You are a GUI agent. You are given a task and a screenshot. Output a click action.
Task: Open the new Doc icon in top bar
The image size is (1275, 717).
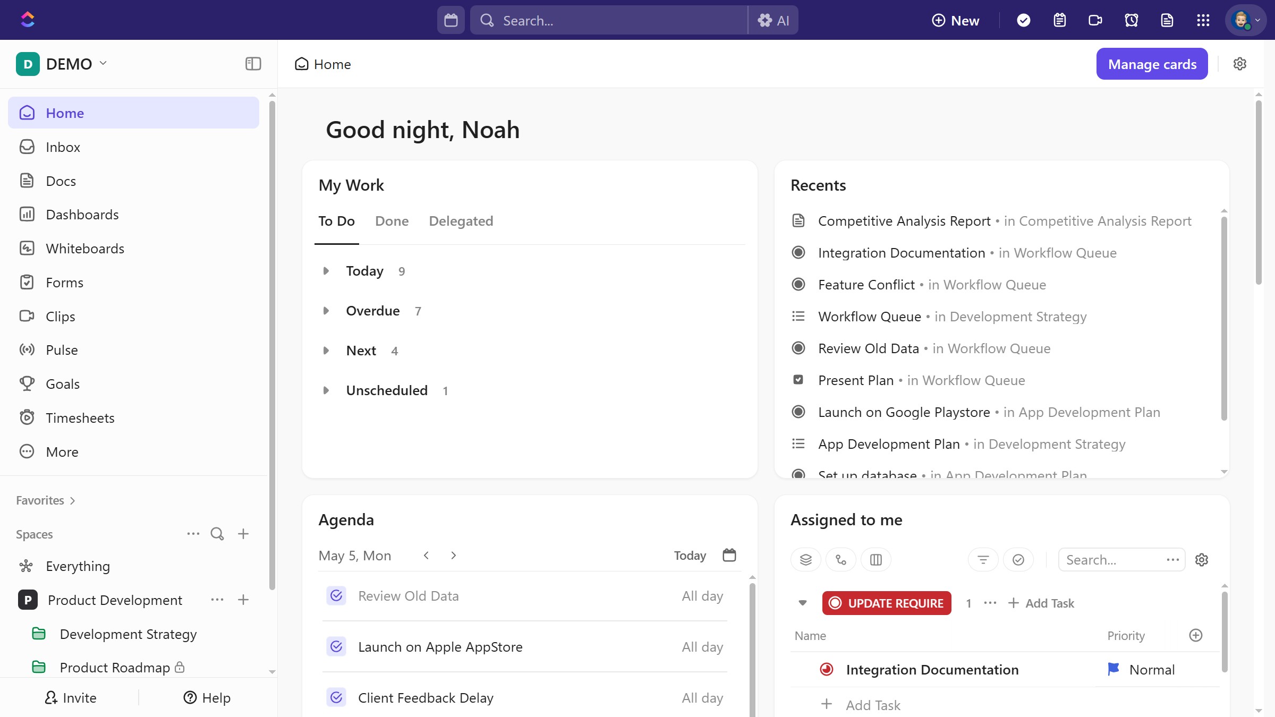point(1167,20)
